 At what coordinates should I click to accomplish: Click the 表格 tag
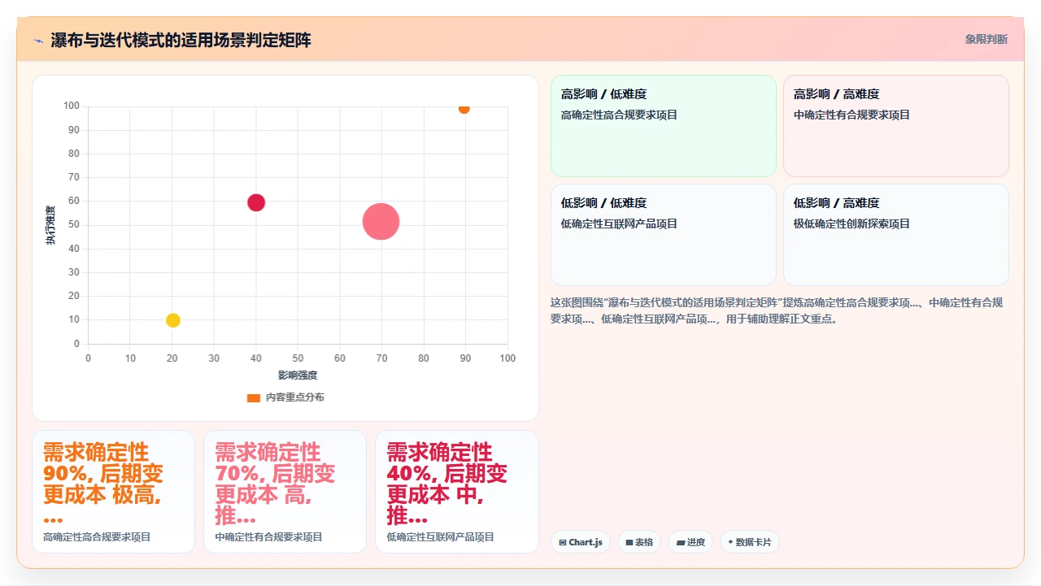click(639, 542)
